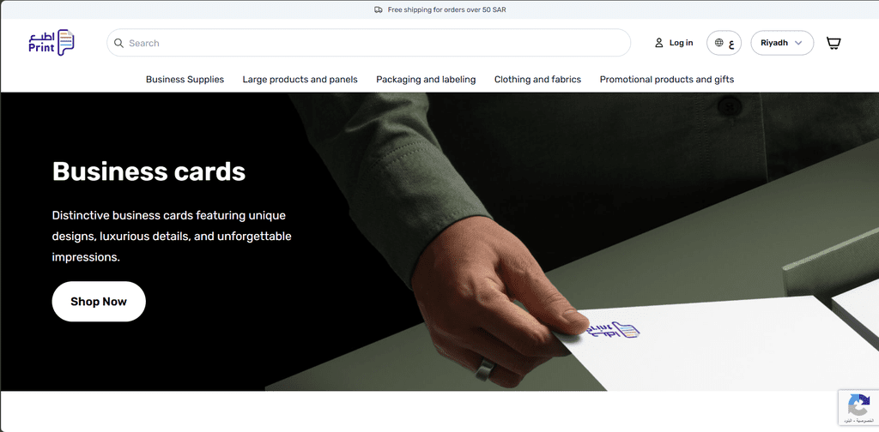Click the shipping truck icon in the banner
Screen dimensions: 879x432
click(379, 9)
